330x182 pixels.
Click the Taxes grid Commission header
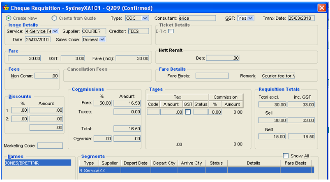coord(226,97)
